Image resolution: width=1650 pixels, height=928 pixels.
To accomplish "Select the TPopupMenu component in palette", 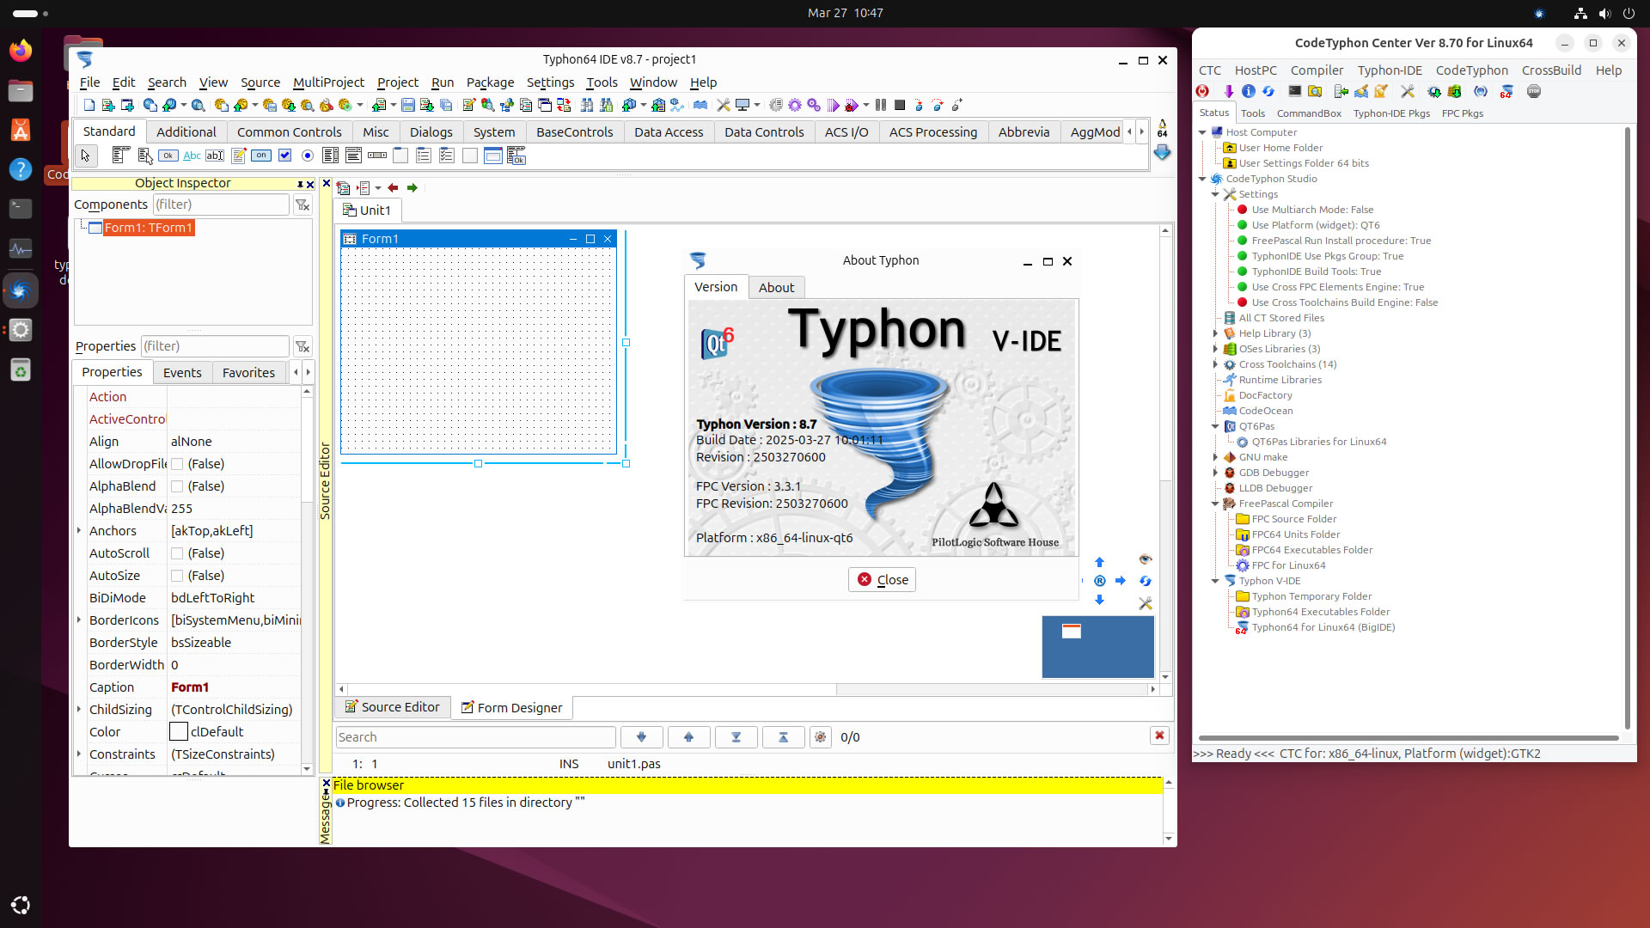I will 144,156.
